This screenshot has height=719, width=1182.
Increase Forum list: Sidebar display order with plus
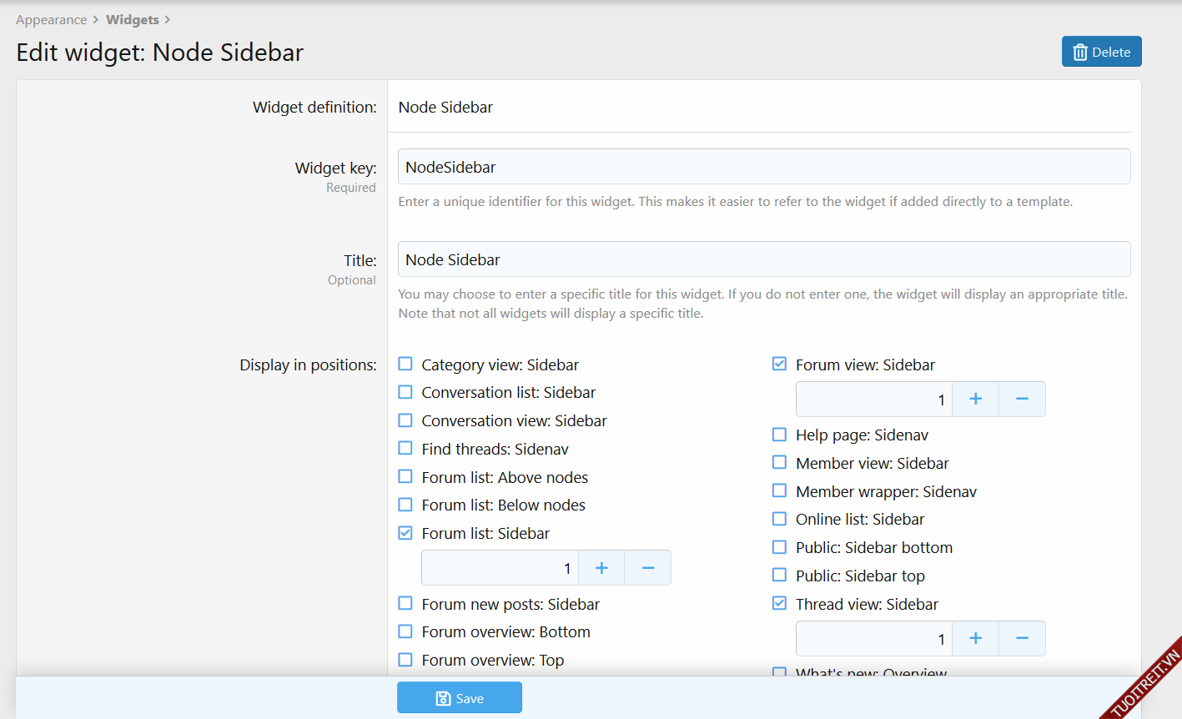point(601,568)
